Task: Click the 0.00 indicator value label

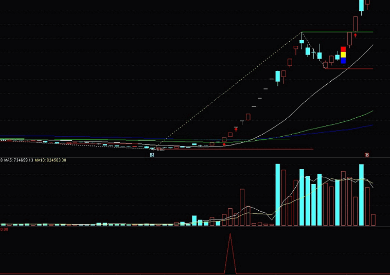Action: 4,229
